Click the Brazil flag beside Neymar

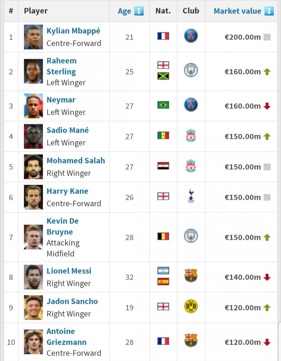pos(163,105)
